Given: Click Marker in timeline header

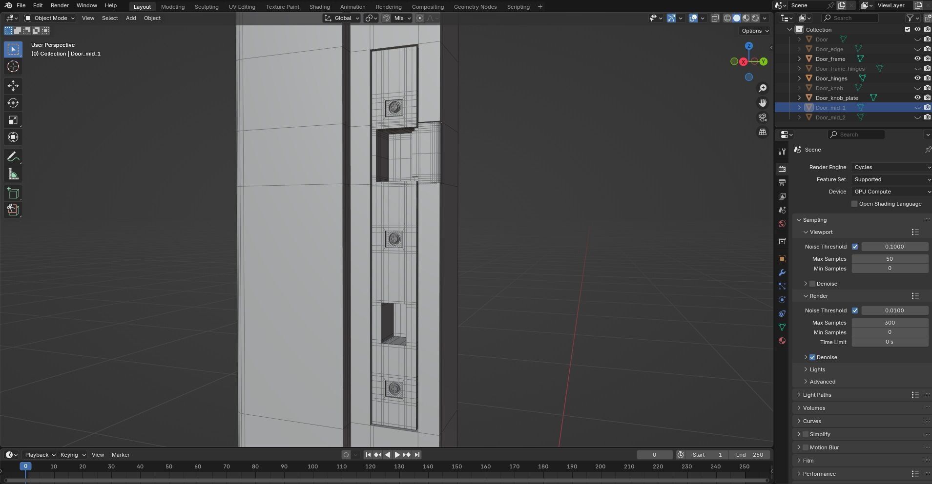Looking at the screenshot, I should pos(121,455).
